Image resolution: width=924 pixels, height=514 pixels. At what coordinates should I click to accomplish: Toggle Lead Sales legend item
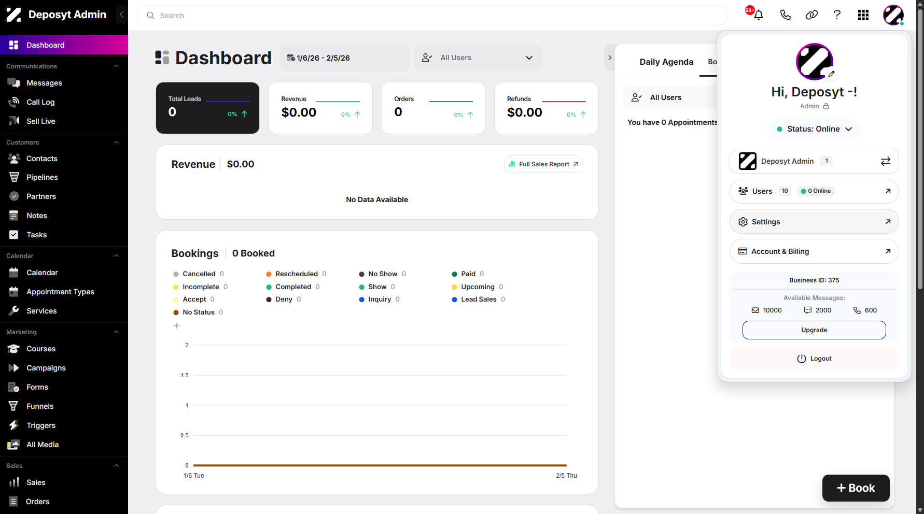pos(479,299)
